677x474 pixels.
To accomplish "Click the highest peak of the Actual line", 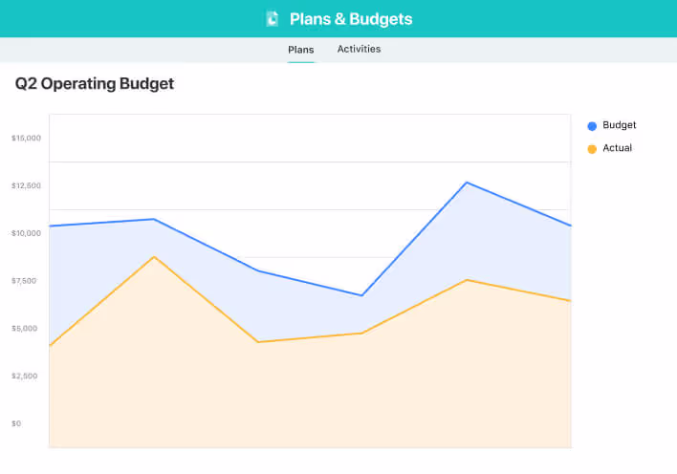I will [154, 257].
